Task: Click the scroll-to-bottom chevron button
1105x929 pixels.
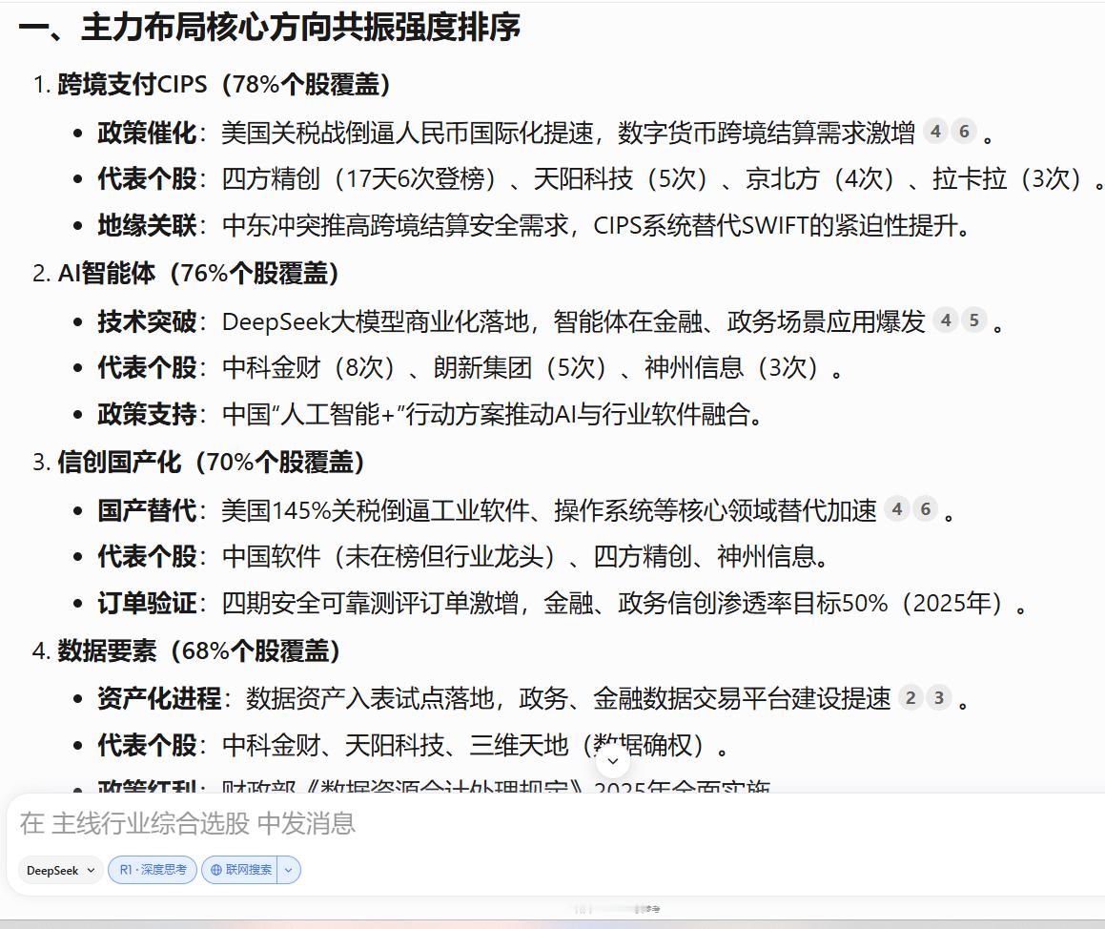Action: coord(612,760)
